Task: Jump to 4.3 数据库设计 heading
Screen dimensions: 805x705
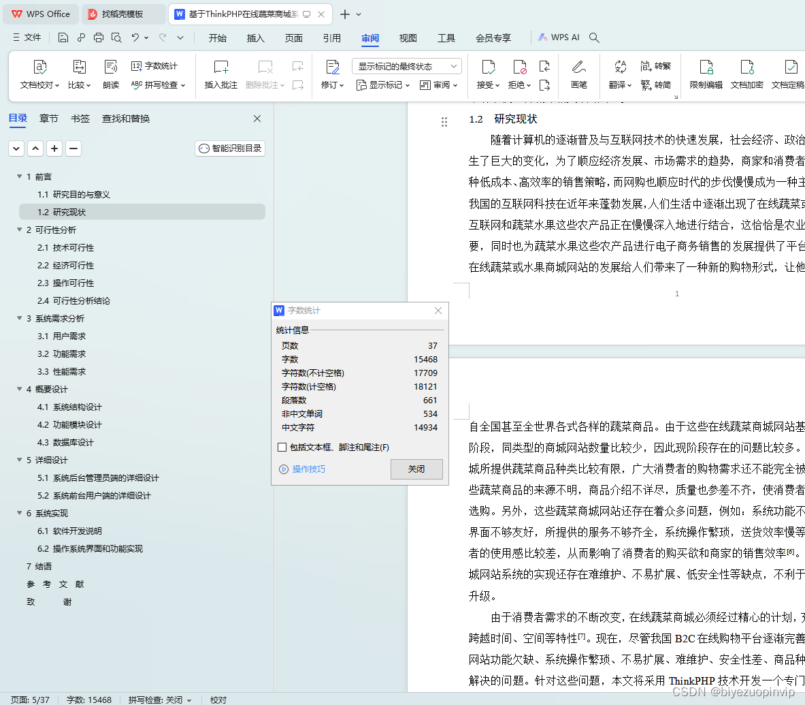Action: pyautogui.click(x=66, y=443)
